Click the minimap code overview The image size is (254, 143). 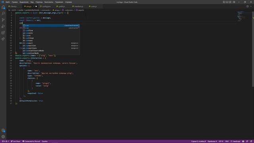(x=241, y=16)
